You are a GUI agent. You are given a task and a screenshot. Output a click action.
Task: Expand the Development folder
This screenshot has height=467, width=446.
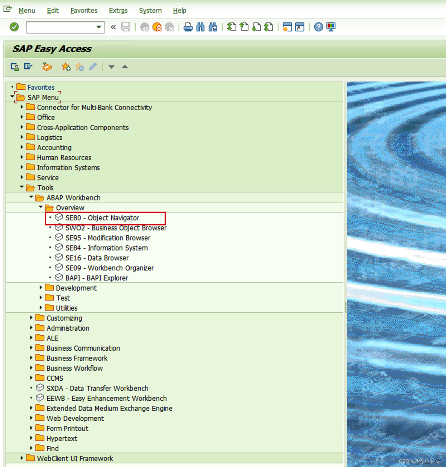tap(41, 287)
